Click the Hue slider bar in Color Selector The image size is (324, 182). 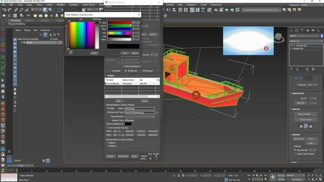[119, 33]
